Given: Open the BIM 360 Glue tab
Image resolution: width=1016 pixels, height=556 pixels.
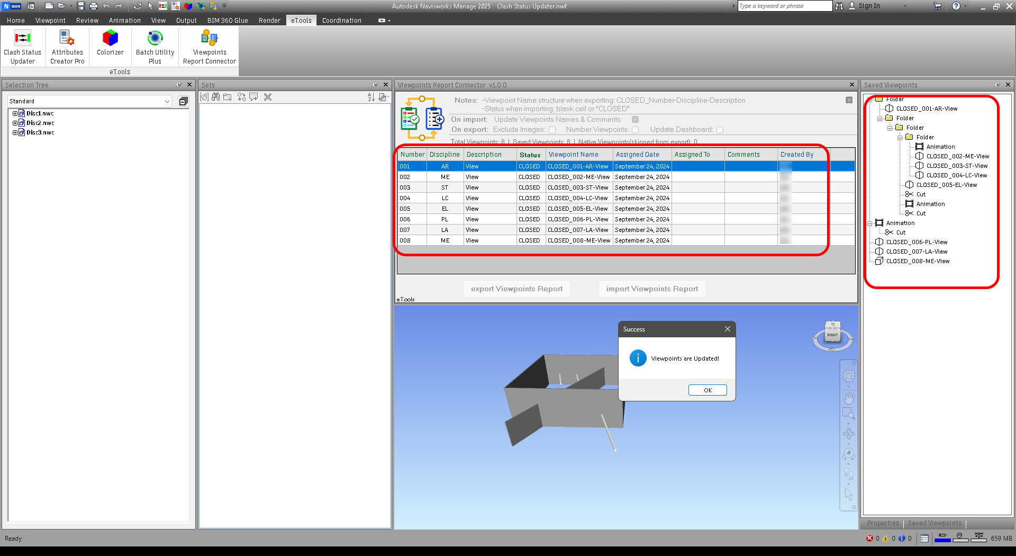Looking at the screenshot, I should tap(228, 21).
